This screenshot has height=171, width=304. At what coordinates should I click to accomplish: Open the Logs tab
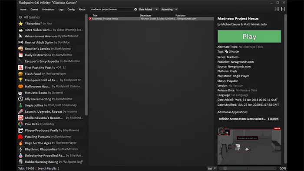[61, 9]
